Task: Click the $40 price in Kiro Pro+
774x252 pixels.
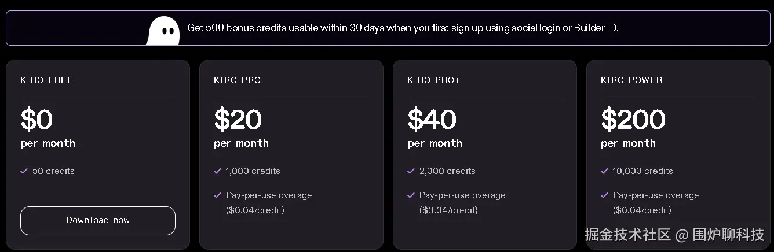Action: click(x=432, y=119)
